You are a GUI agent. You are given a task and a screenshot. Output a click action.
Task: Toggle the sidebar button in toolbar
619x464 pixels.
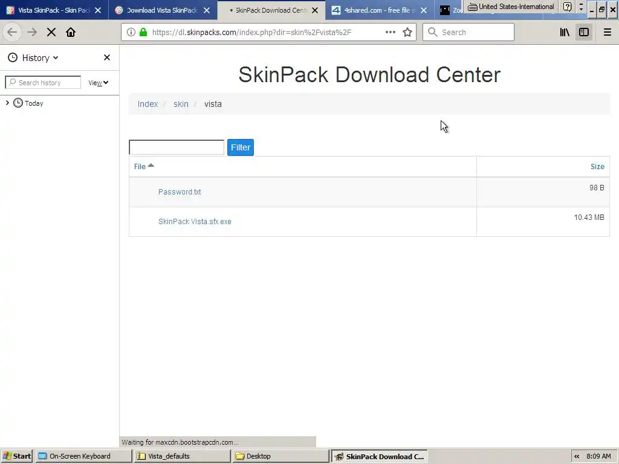pos(584,33)
